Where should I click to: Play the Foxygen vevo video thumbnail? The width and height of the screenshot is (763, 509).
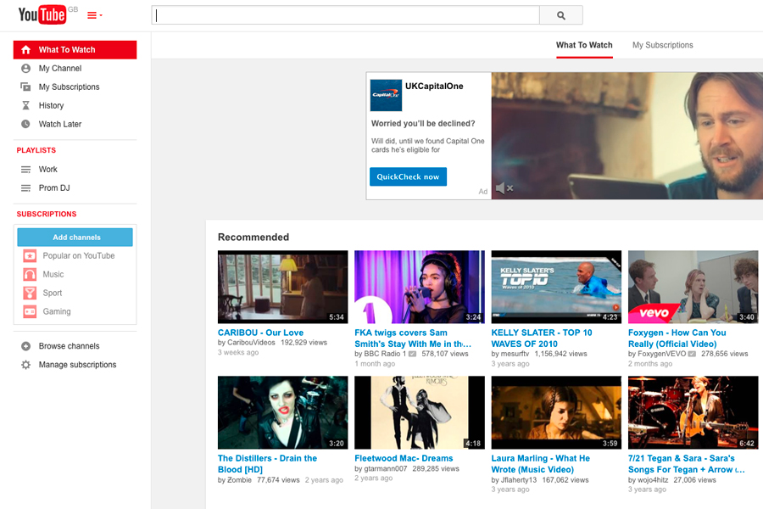(693, 287)
